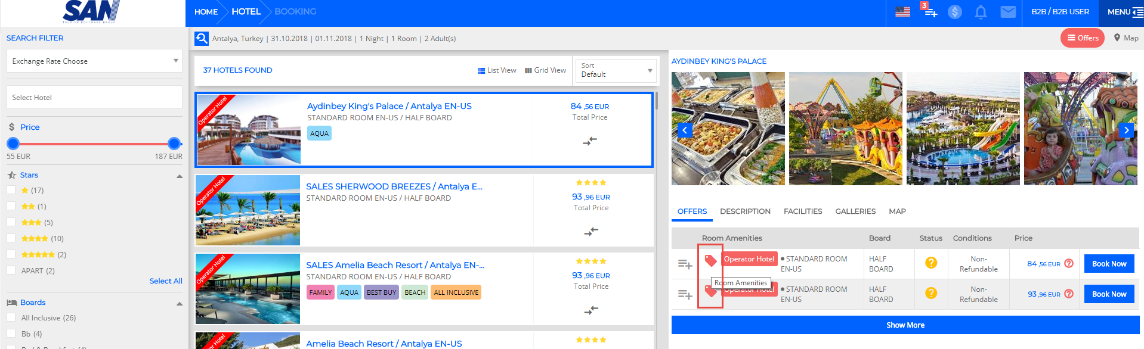
Task: Open the notifications bell icon
Action: [981, 12]
